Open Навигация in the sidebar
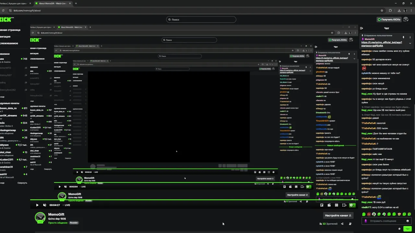Screen dimensions: 415x233 pos(5,37)
